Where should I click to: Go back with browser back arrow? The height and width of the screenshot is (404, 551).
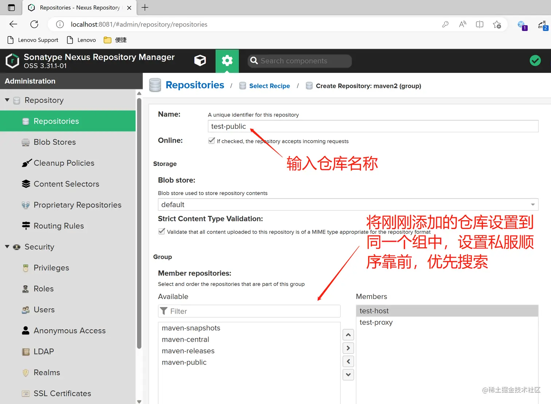pos(13,24)
